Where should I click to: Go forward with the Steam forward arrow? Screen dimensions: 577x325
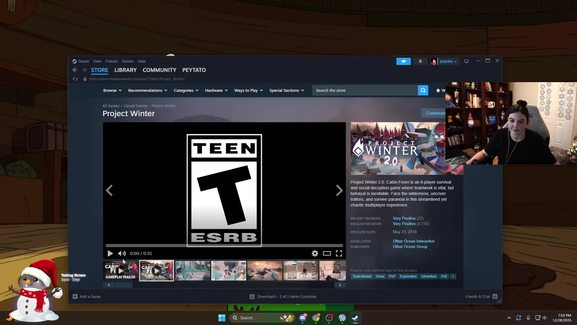[x=84, y=70]
